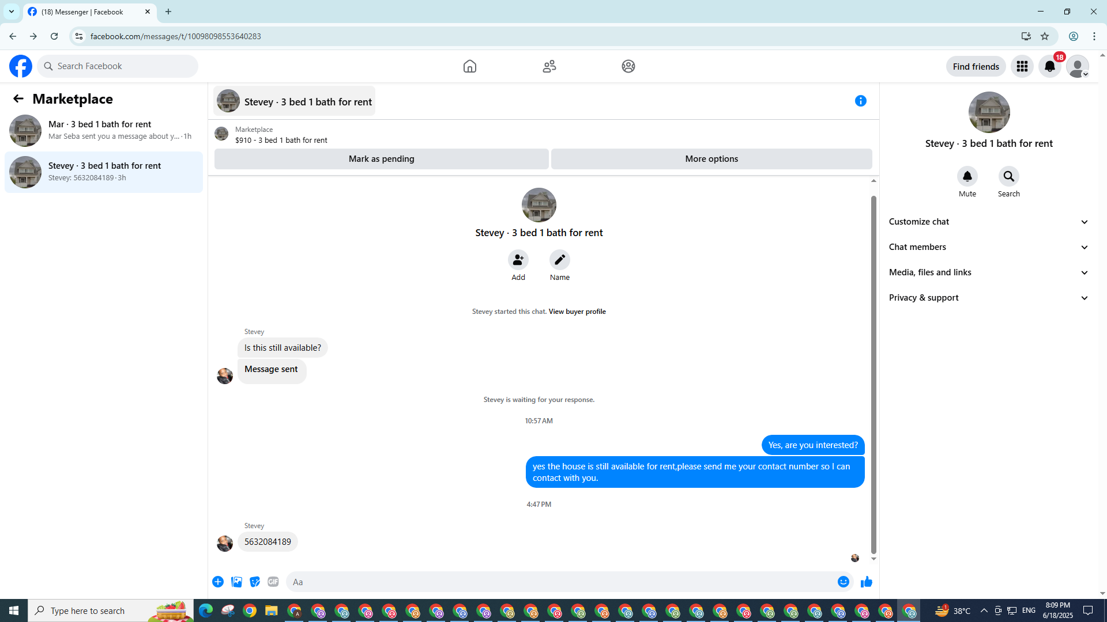Focus the Search Facebook field
Screen dimensions: 1107x622
(118, 66)
